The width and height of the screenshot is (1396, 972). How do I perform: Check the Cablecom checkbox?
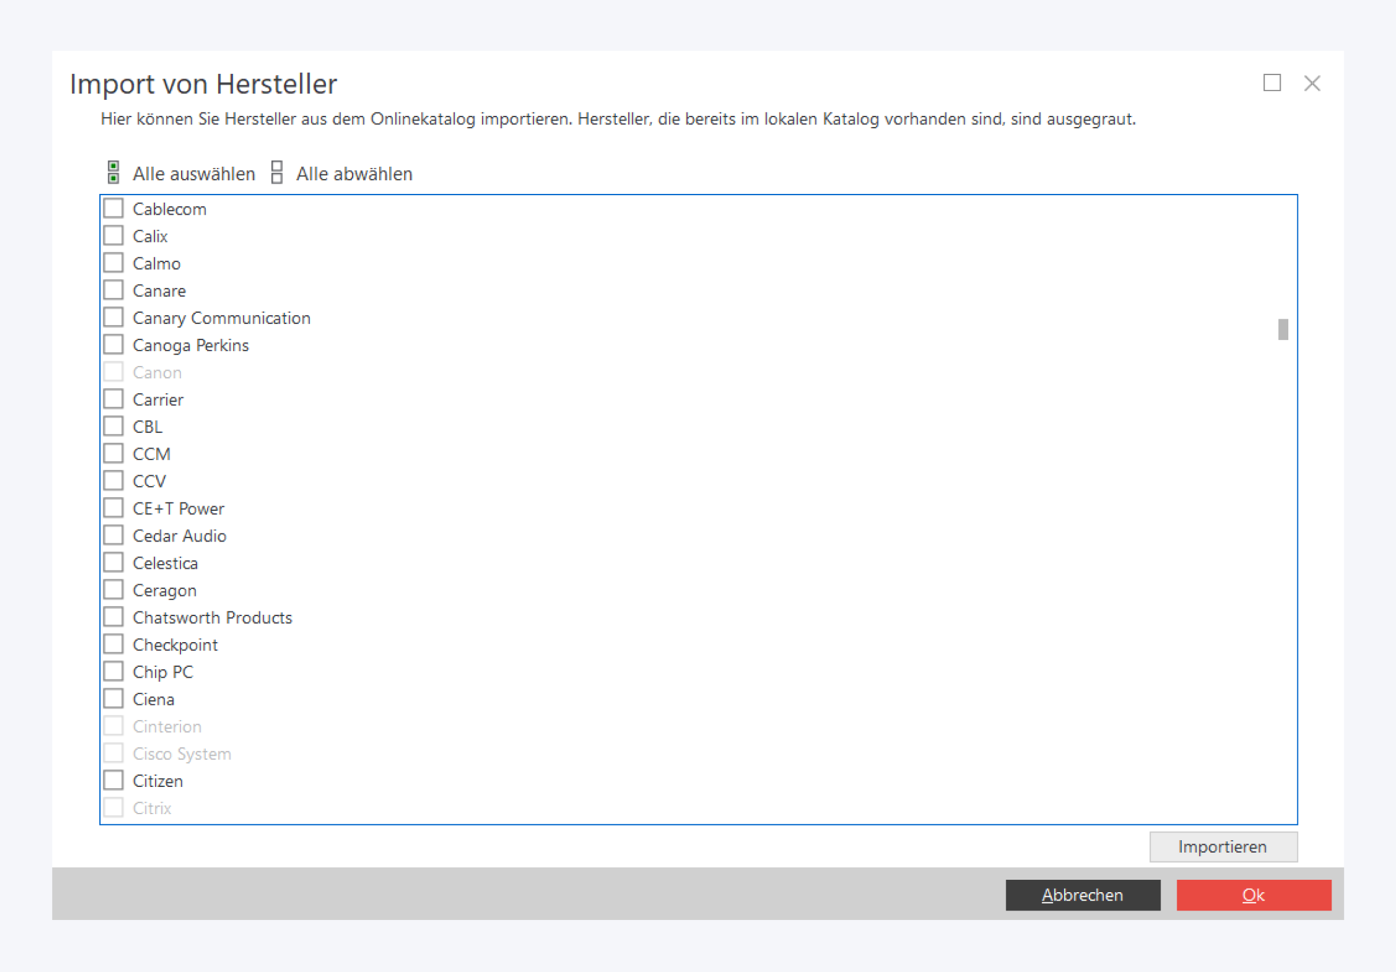pyautogui.click(x=113, y=209)
